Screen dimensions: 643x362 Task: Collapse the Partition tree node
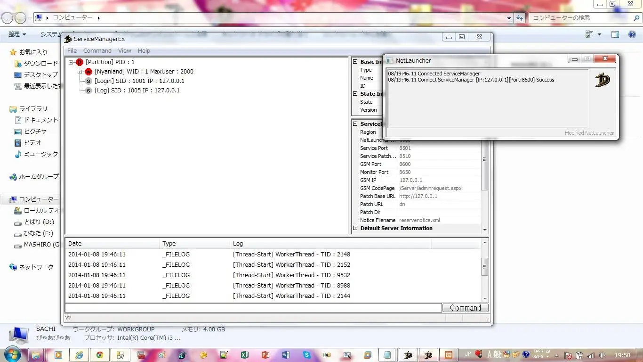coord(71,62)
